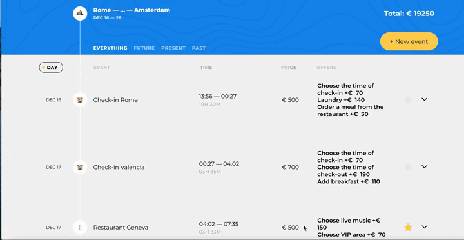Click the hotel icon for Check-in Valencia
Viewport: 464px width, 240px height.
pos(80,167)
